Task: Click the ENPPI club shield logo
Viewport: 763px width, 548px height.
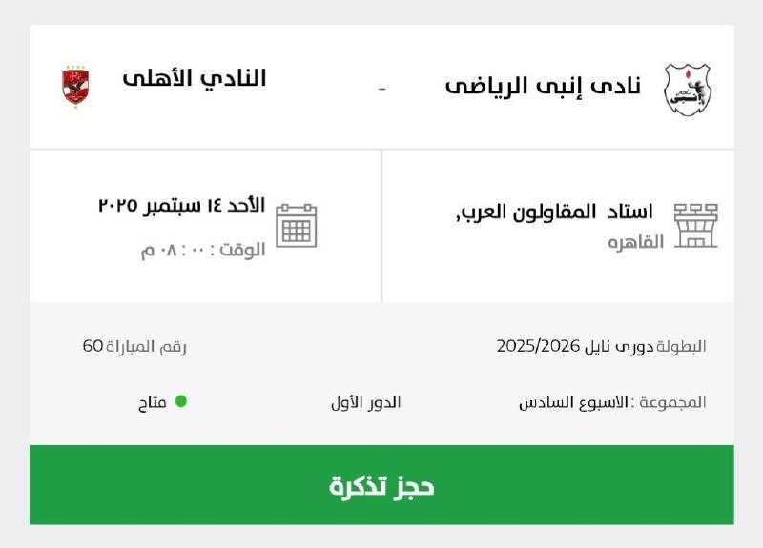Action: pyautogui.click(x=688, y=90)
